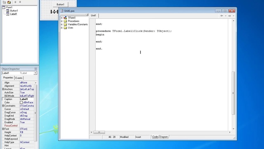The image size is (264, 149).
Task: Select the Button1 component icon in the tree
Action: click(x=7, y=11)
